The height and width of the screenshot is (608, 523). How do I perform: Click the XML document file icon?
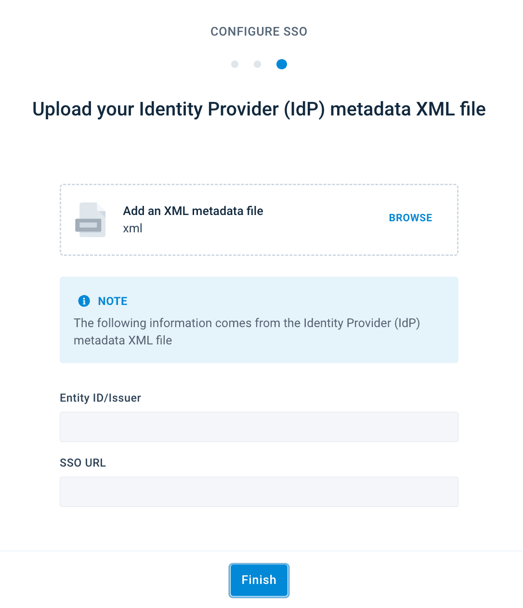tap(91, 220)
